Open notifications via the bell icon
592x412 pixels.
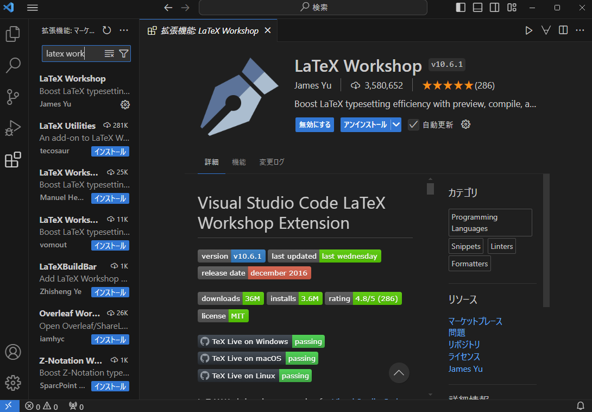tap(581, 406)
